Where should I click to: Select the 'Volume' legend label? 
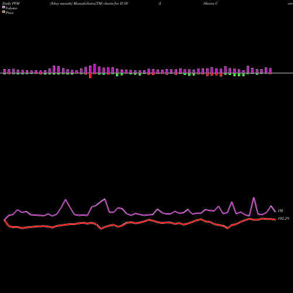[x=11, y=8]
